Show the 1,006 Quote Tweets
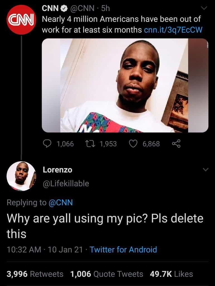This screenshot has width=215, height=286. (107, 274)
